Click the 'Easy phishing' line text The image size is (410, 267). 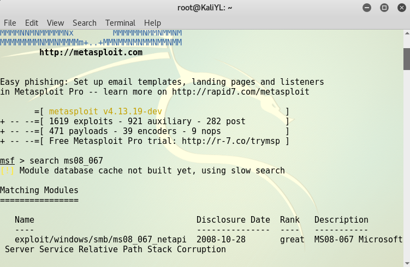(162, 82)
